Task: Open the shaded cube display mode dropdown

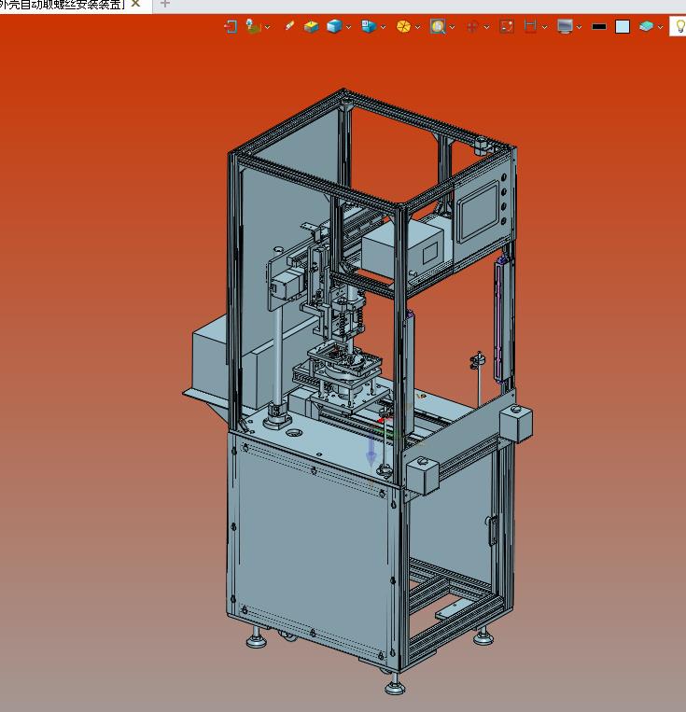Action: 348,27
